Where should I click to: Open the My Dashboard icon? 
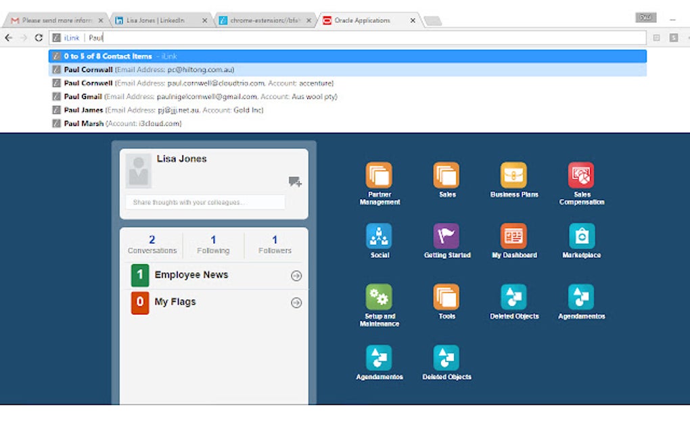[513, 236]
